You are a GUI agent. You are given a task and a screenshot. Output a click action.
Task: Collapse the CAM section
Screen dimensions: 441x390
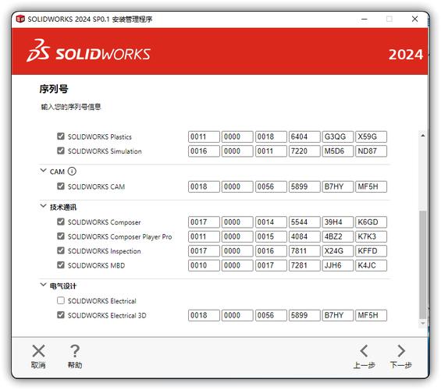click(x=43, y=171)
